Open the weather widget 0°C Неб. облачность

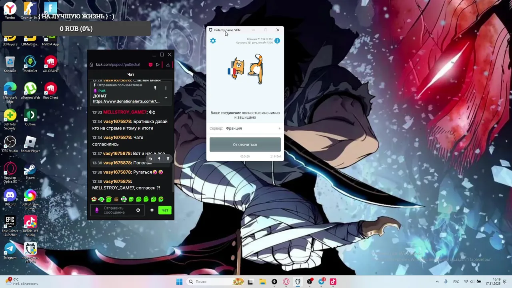[x=22, y=282]
